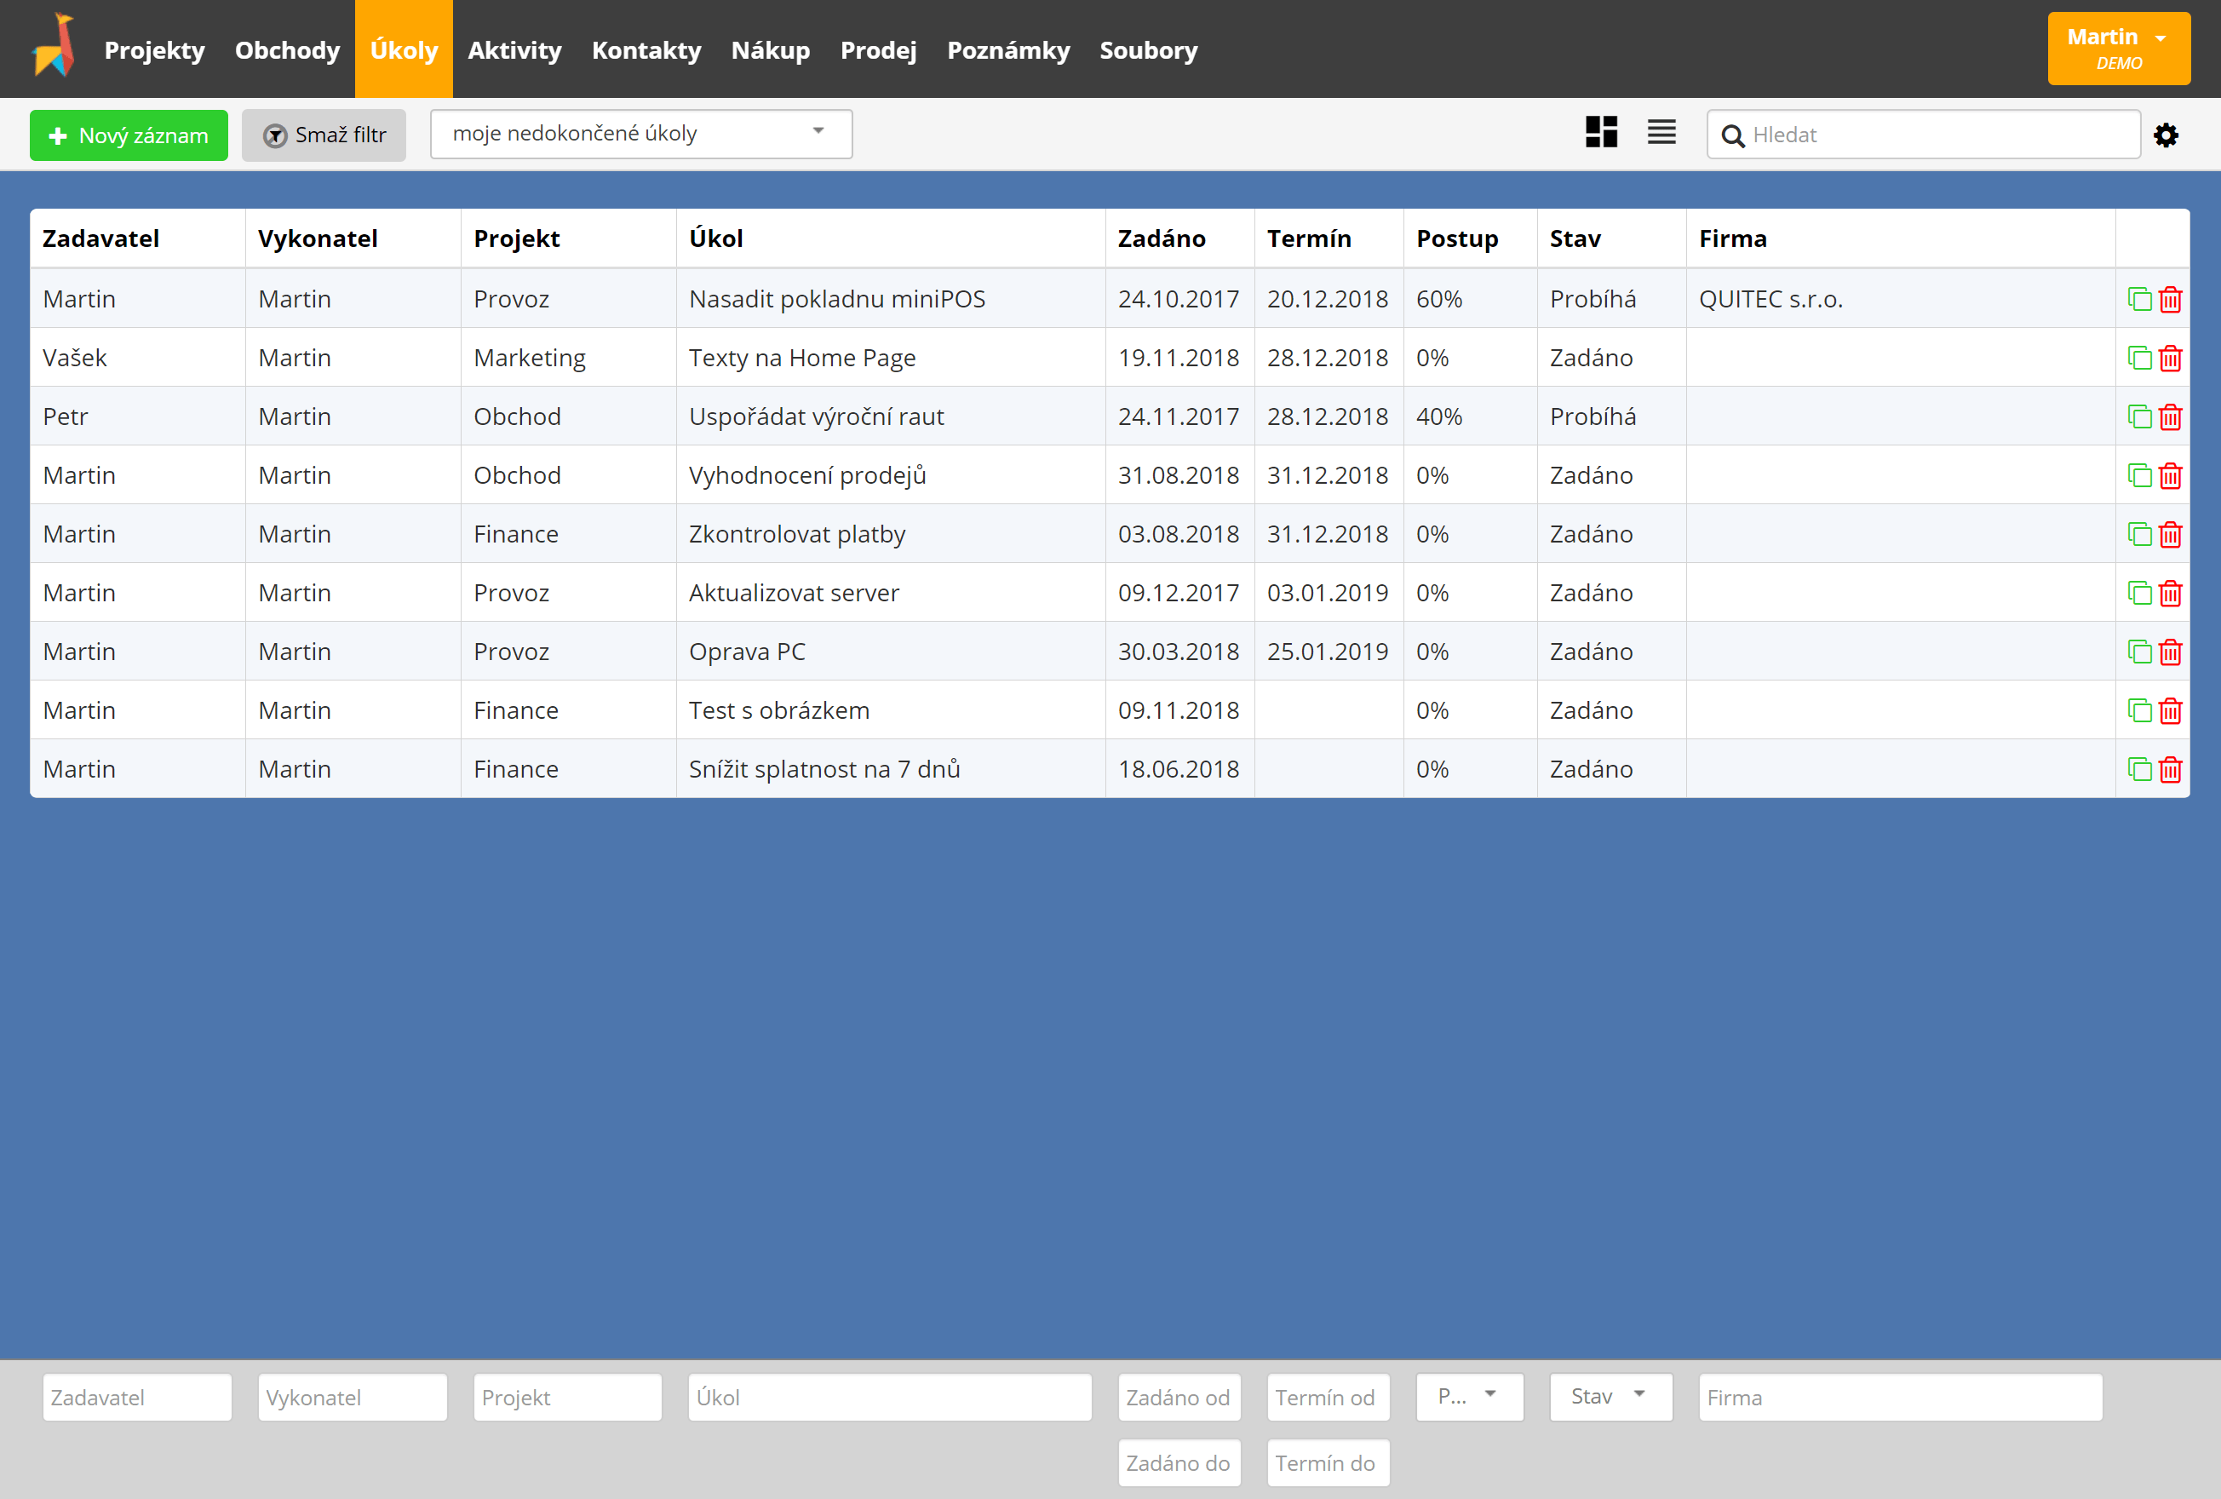
Task: Switch to tile grid view
Action: pos(1602,132)
